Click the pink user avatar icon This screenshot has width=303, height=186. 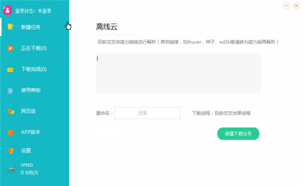tap(8, 10)
